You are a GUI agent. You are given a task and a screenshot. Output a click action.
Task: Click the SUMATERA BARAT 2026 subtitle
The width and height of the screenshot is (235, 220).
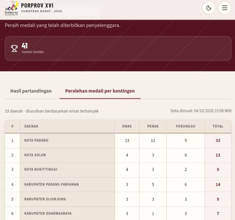coord(42,11)
